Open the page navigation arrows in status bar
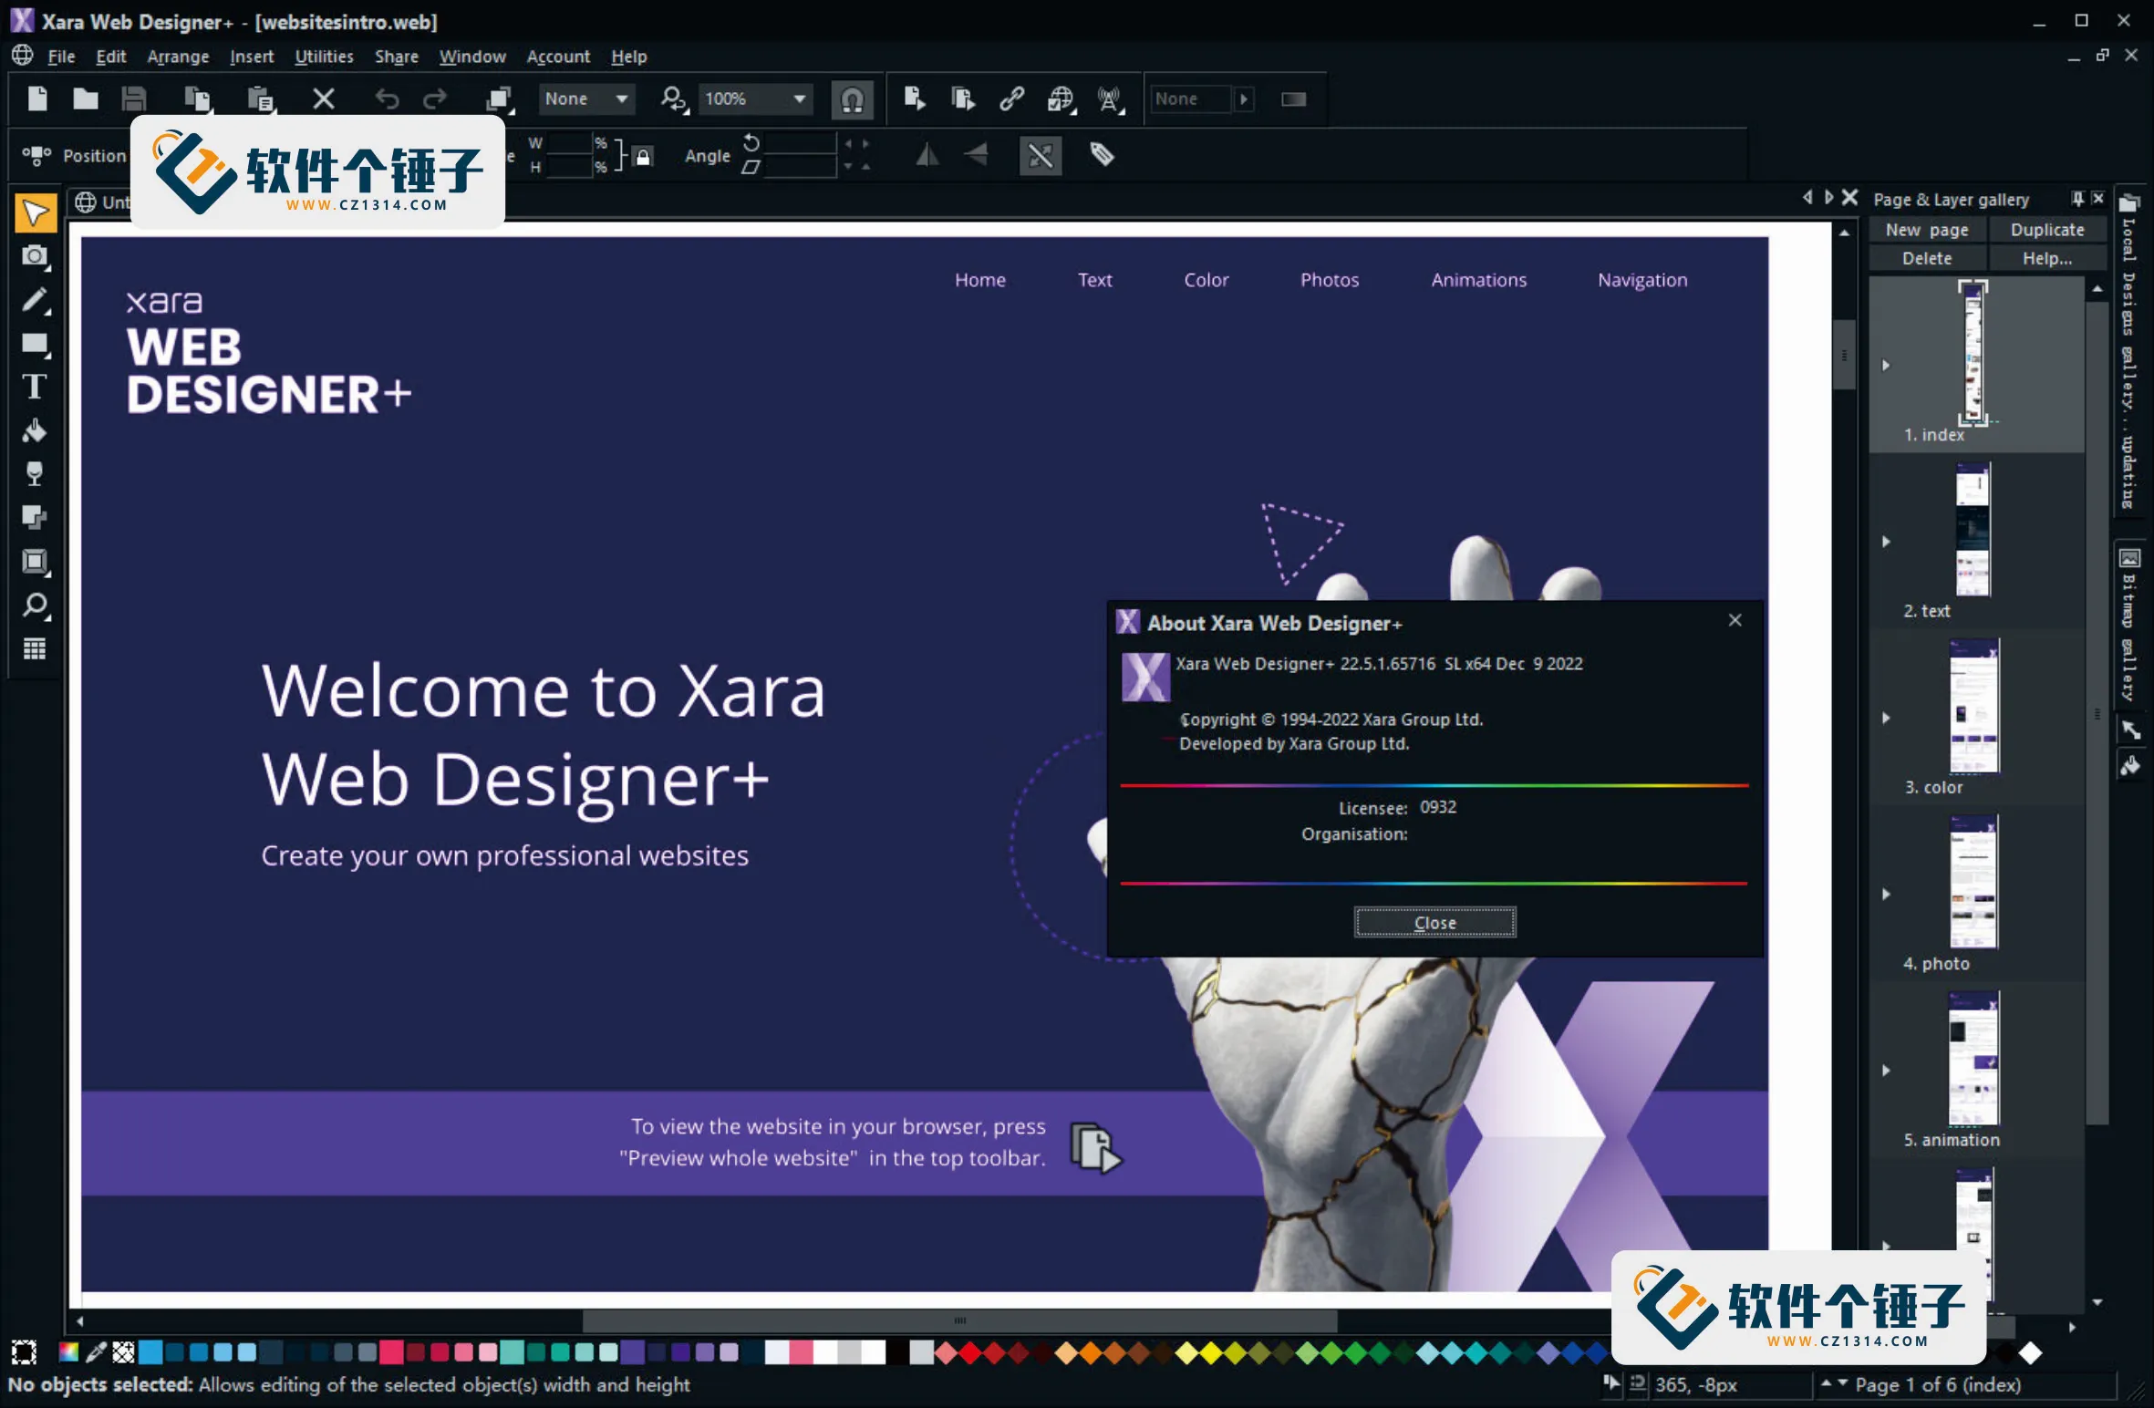 (x=1834, y=1383)
